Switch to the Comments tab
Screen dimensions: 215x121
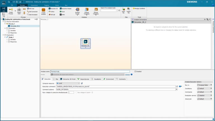click(121, 79)
